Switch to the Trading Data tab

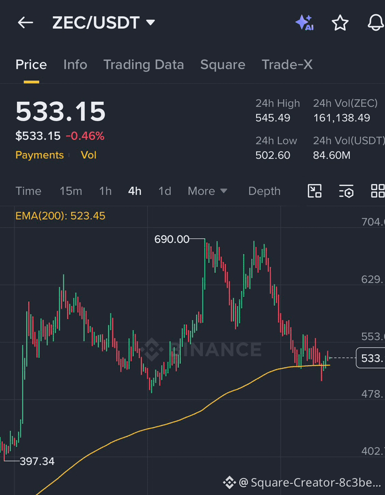point(144,65)
